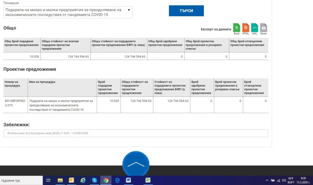The height and width of the screenshot is (185, 313).
Task: Open the Процедура dropdown list
Action: (68, 12)
